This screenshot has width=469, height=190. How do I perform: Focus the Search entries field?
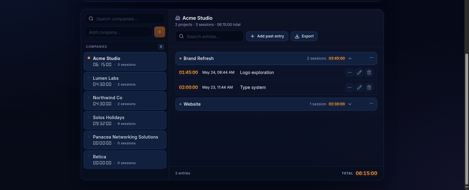[209, 36]
